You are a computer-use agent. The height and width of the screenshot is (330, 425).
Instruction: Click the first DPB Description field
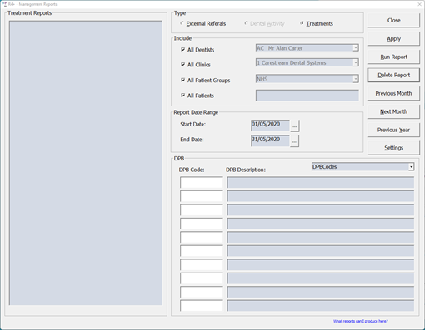pos(321,183)
